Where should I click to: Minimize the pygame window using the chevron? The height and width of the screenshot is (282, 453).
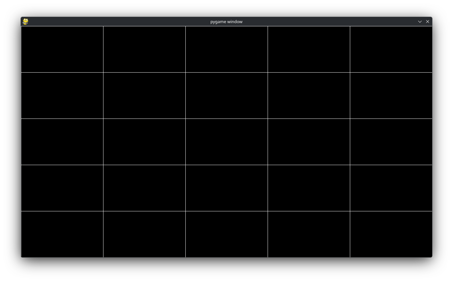click(420, 22)
